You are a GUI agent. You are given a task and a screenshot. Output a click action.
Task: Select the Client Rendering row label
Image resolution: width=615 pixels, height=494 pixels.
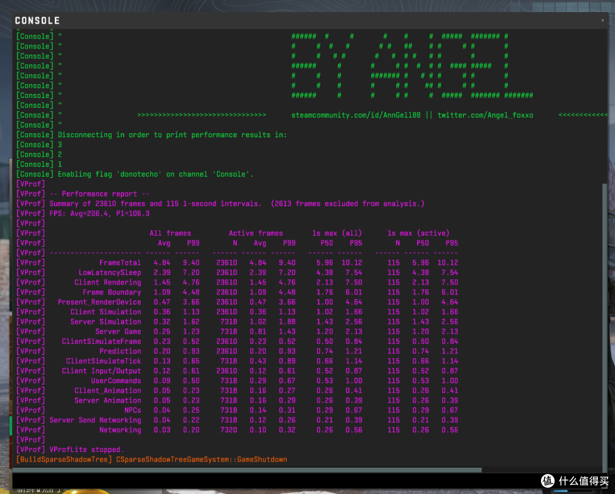pyautogui.click(x=108, y=282)
